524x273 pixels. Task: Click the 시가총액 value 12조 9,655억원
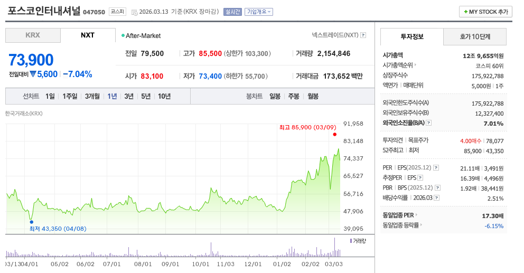483,56
